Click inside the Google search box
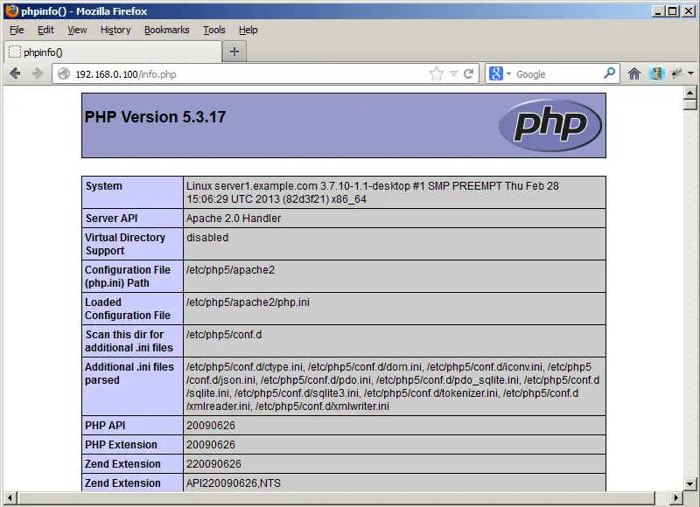This screenshot has height=507, width=700. (556, 74)
